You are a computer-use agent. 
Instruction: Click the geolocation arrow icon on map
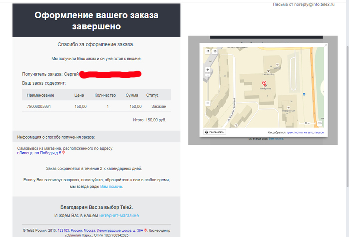click(x=207, y=51)
